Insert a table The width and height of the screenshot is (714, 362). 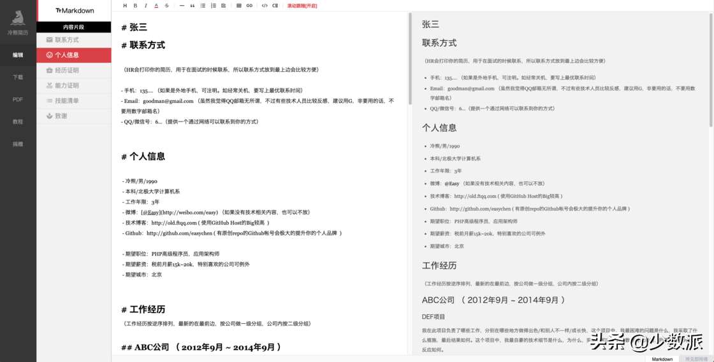(x=239, y=6)
